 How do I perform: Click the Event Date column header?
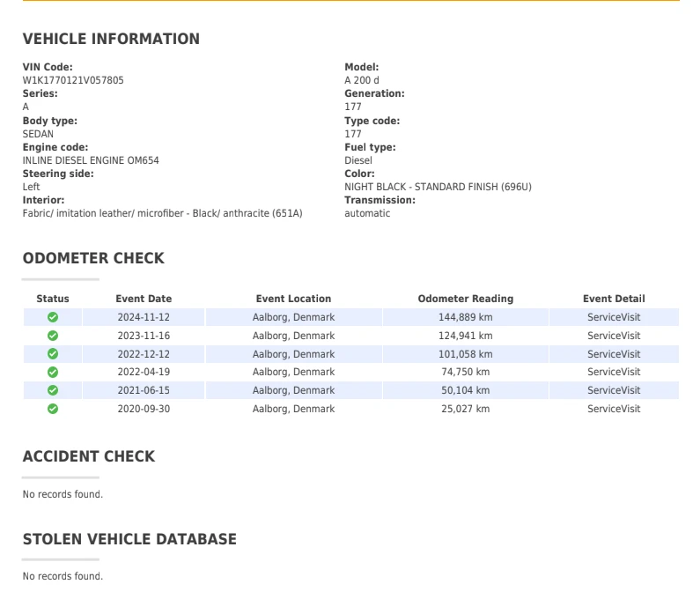pos(144,299)
